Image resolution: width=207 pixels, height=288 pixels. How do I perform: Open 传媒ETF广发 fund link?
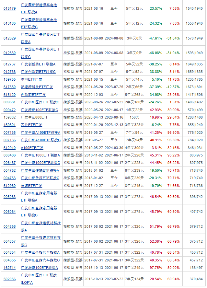pos(31,186)
